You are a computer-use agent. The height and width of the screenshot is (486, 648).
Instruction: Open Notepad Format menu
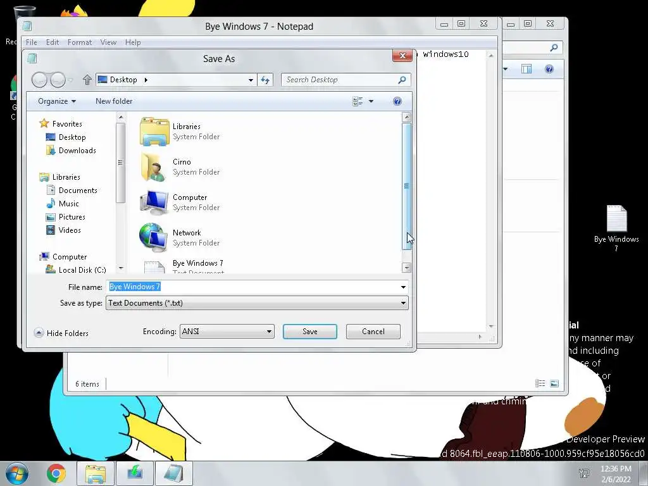coord(80,42)
